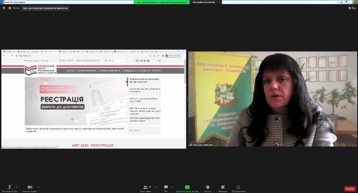Click the Record icon in toolbar
Viewport: 358px width, 193px height.
coord(208,188)
